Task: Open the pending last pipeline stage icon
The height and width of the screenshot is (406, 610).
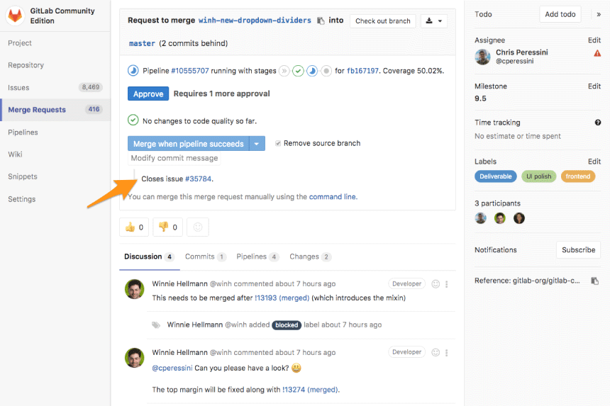Action: coord(326,71)
